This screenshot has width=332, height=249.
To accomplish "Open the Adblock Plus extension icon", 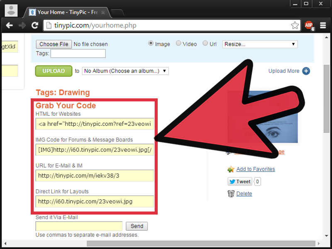I will 309,25.
